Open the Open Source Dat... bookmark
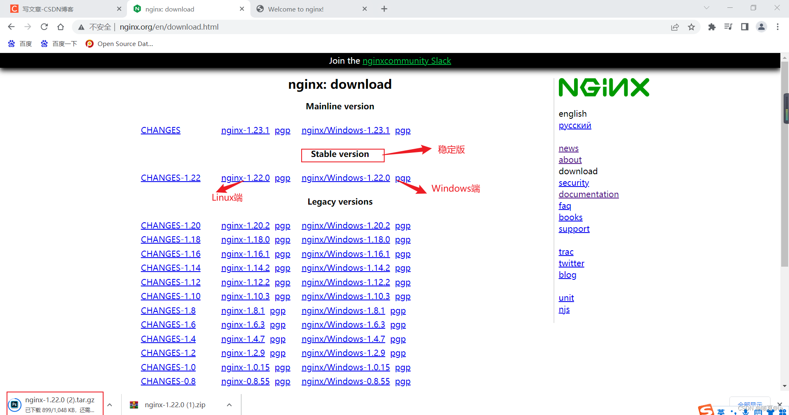 (119, 44)
